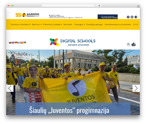Expand the Struktūra ir kontaktai menu
The width and height of the screenshot is (146, 124).
pos(20,24)
